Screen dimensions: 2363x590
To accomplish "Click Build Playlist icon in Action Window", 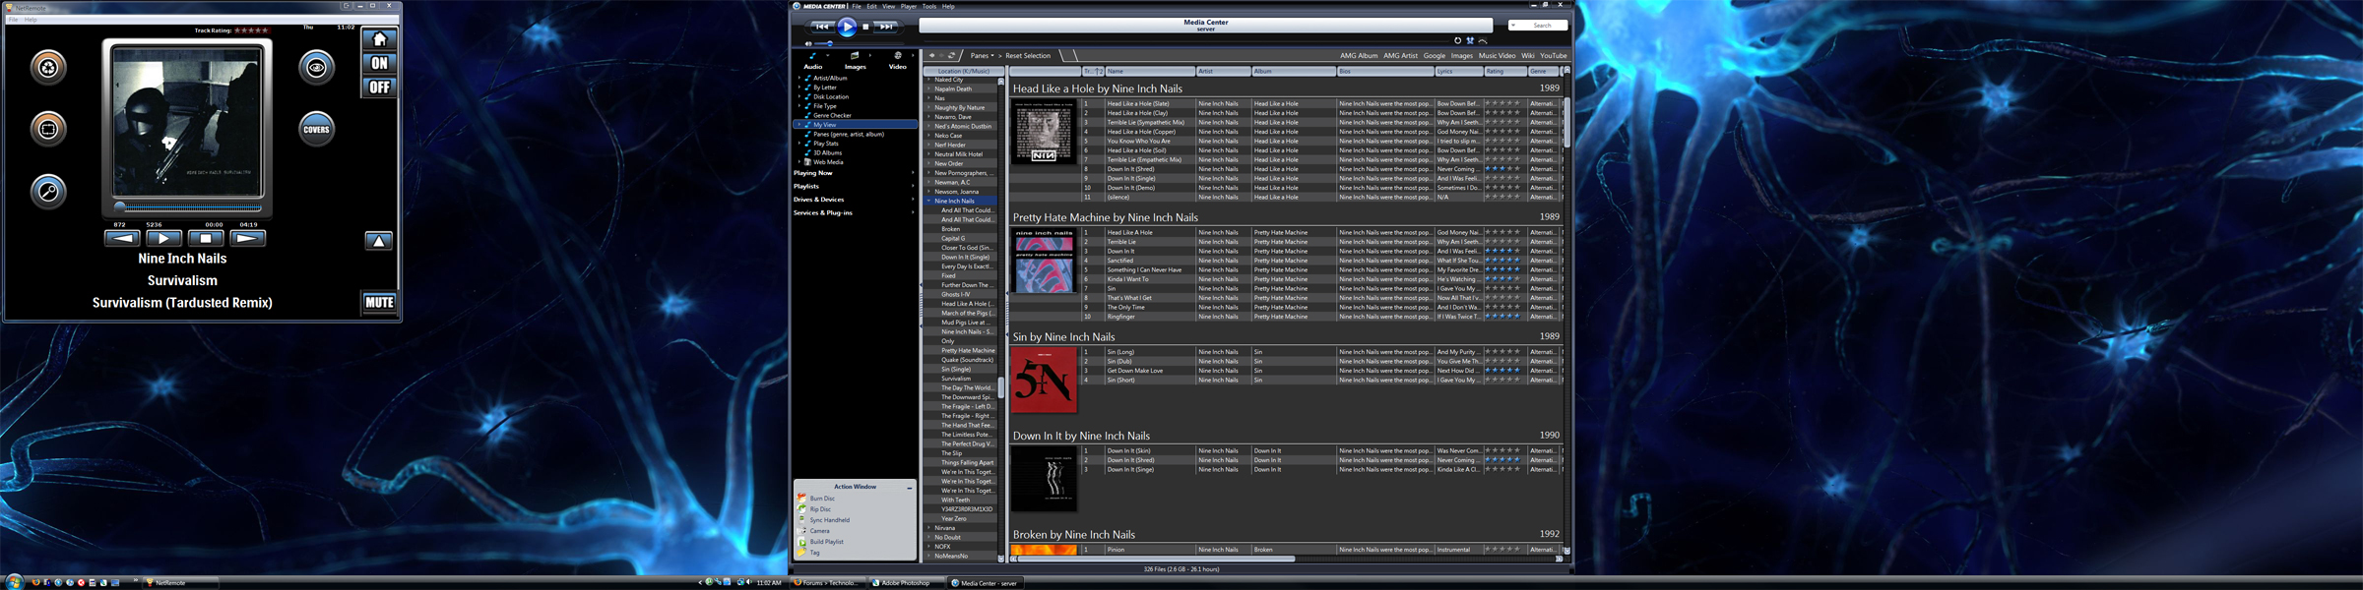I will (801, 542).
